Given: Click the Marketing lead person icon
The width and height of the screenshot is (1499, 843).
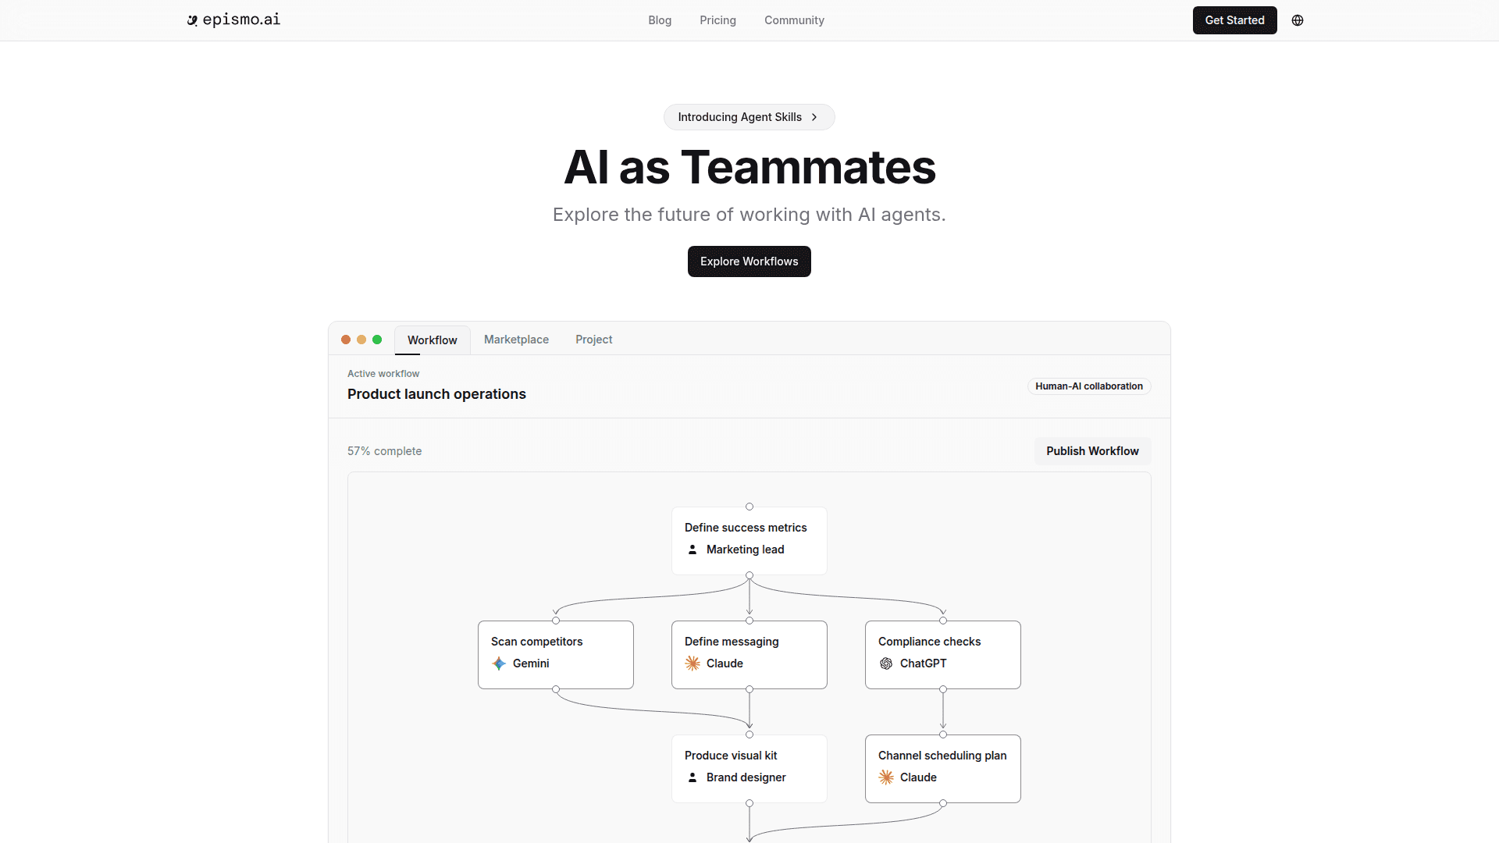Looking at the screenshot, I should coord(693,550).
